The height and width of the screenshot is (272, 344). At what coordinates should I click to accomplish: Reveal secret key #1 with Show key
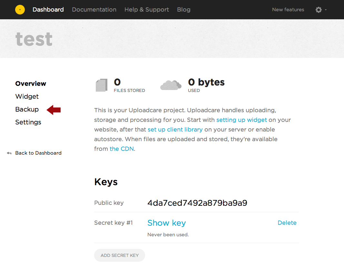(166, 223)
